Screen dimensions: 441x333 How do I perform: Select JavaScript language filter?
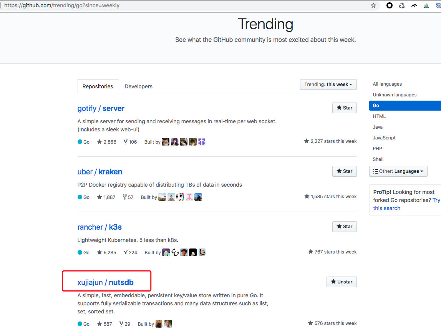click(384, 138)
